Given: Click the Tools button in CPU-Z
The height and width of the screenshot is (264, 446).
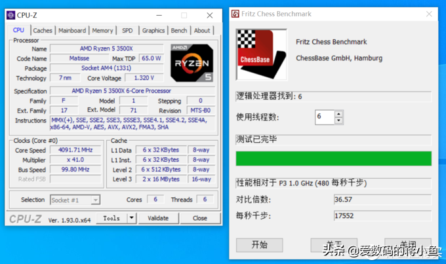Looking at the screenshot, I should point(111,218).
